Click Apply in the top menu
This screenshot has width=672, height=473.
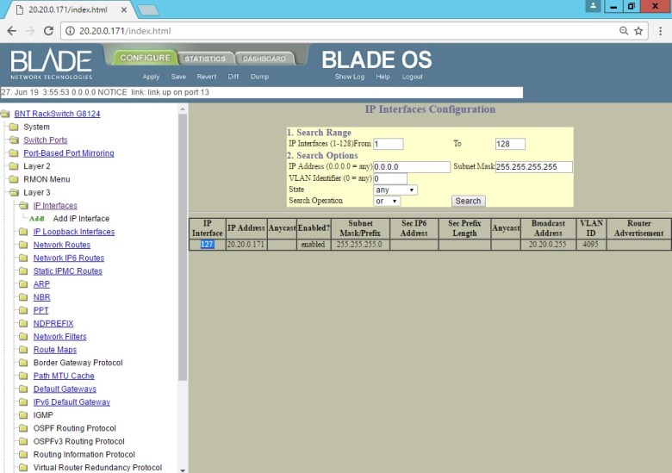151,77
